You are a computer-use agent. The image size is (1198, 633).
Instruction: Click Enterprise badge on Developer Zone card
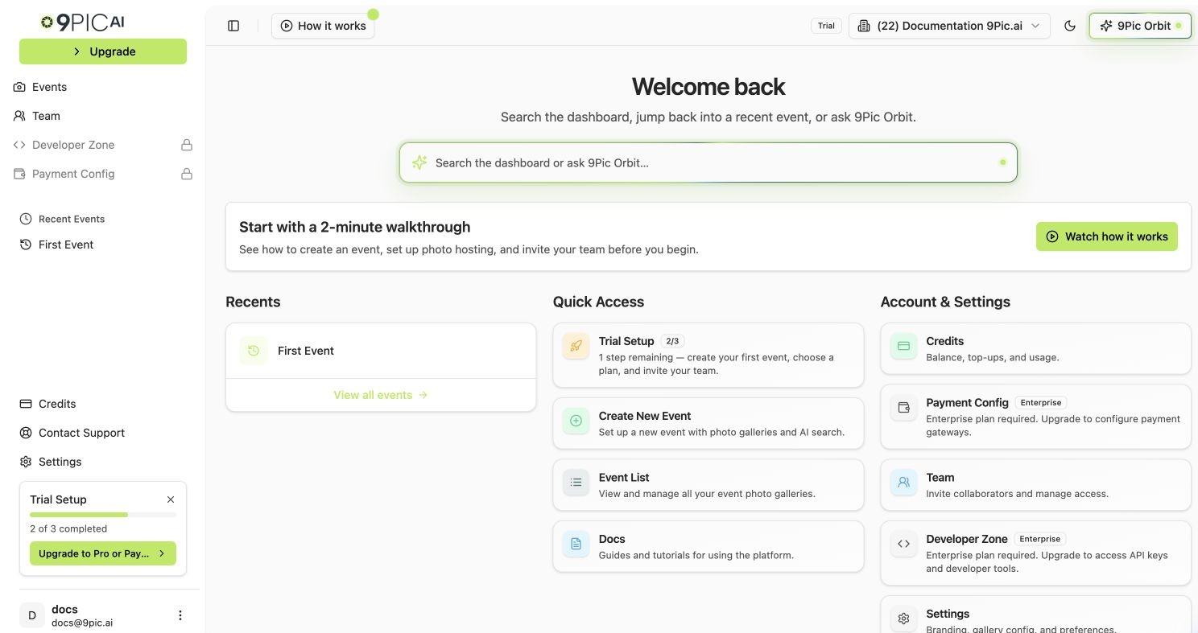point(1039,539)
